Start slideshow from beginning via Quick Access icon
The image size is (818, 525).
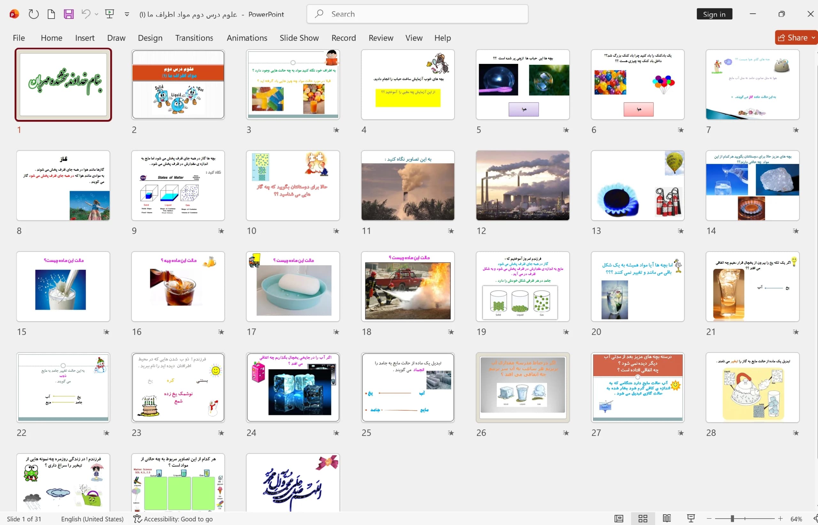[110, 14]
